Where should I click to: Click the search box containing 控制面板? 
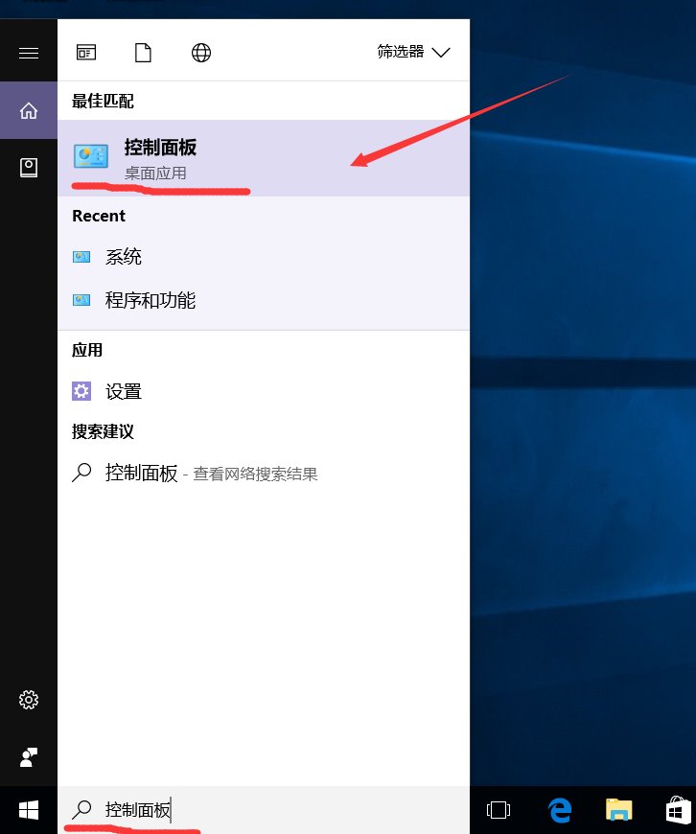[x=264, y=809]
